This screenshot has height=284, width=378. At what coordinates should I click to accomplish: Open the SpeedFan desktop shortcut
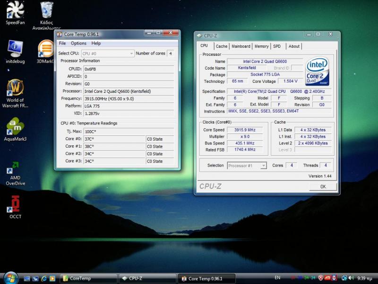click(15, 13)
